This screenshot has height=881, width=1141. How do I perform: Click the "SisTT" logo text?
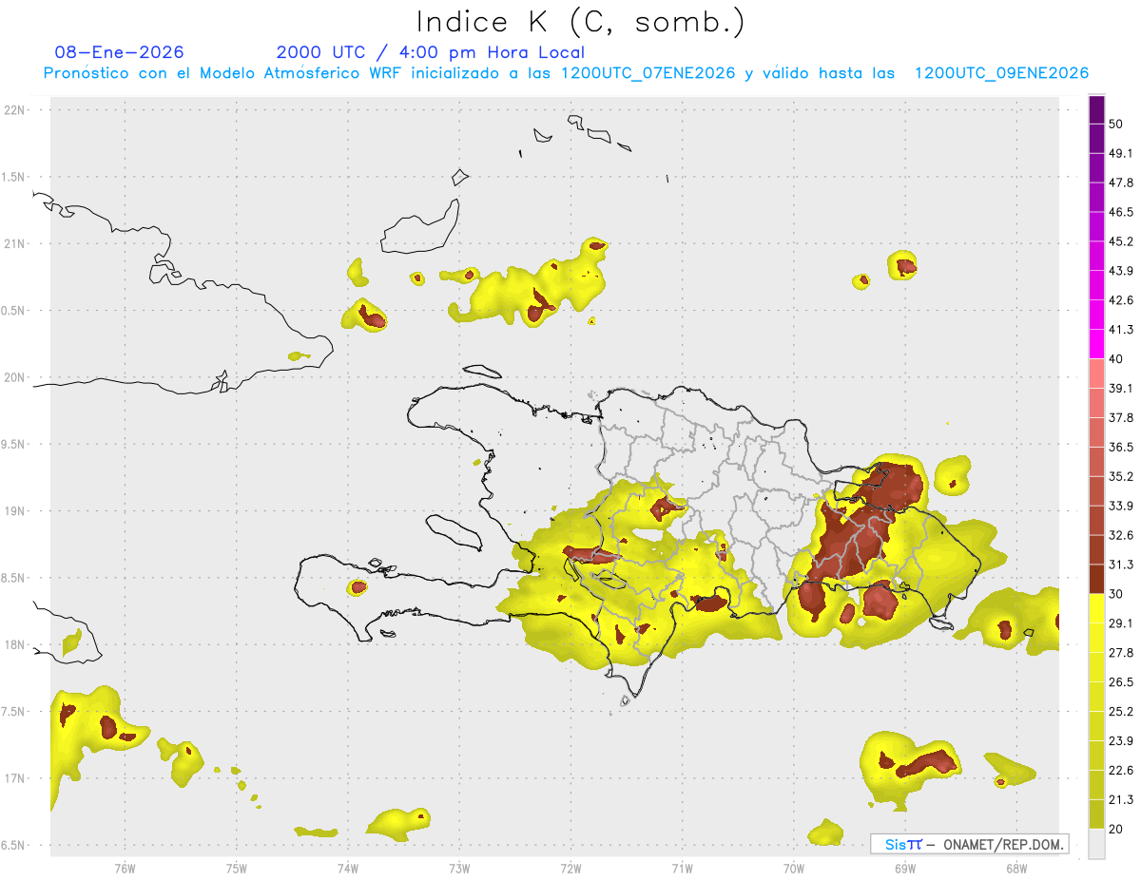[903, 844]
